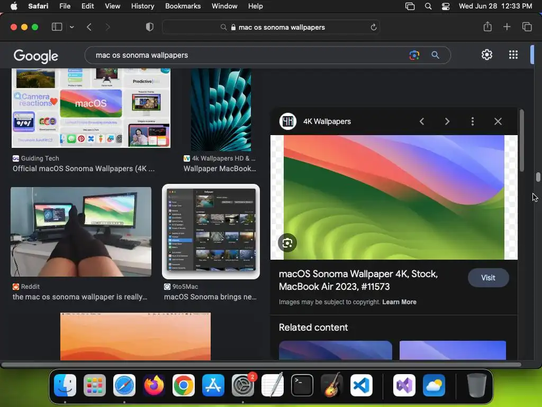Launch Google Chrome from the Dock

184,385
